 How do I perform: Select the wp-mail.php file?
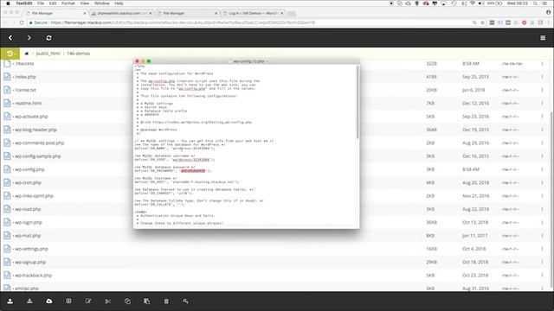tap(28, 236)
